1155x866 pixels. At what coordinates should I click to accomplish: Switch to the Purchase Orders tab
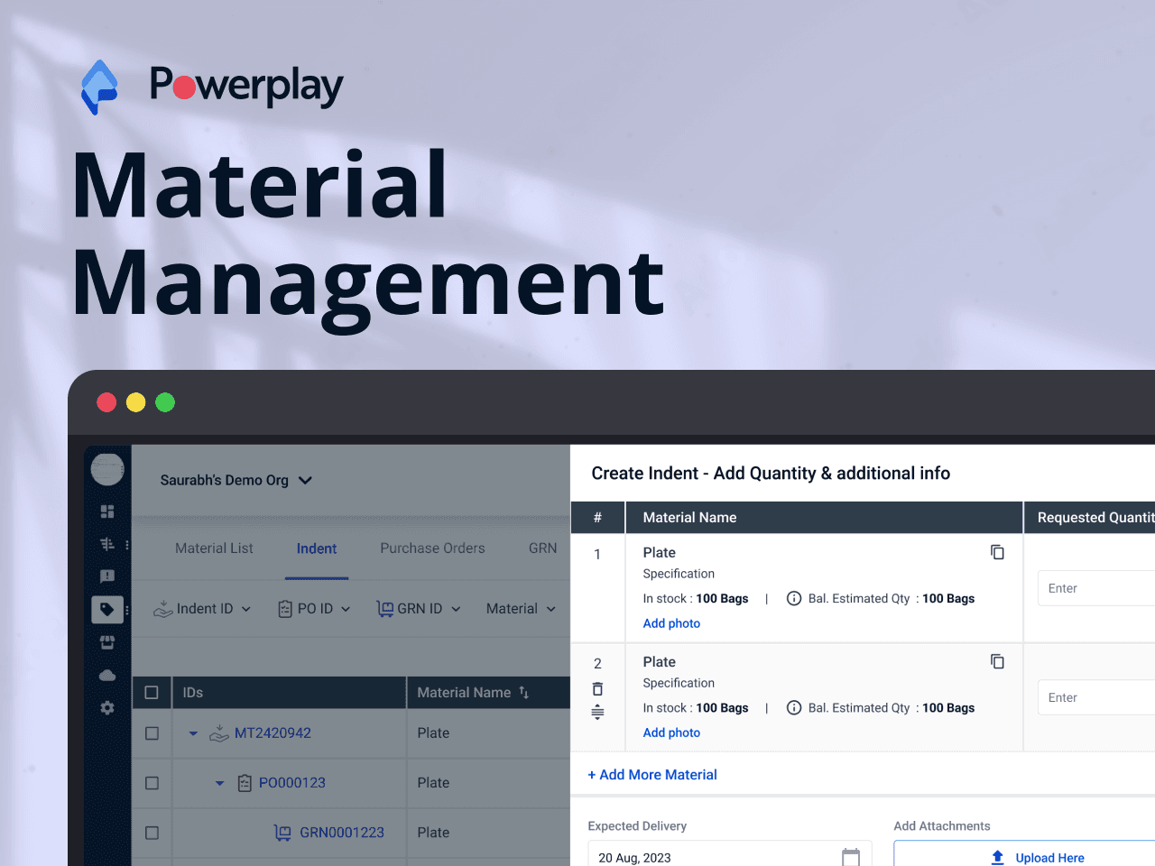pos(432,548)
